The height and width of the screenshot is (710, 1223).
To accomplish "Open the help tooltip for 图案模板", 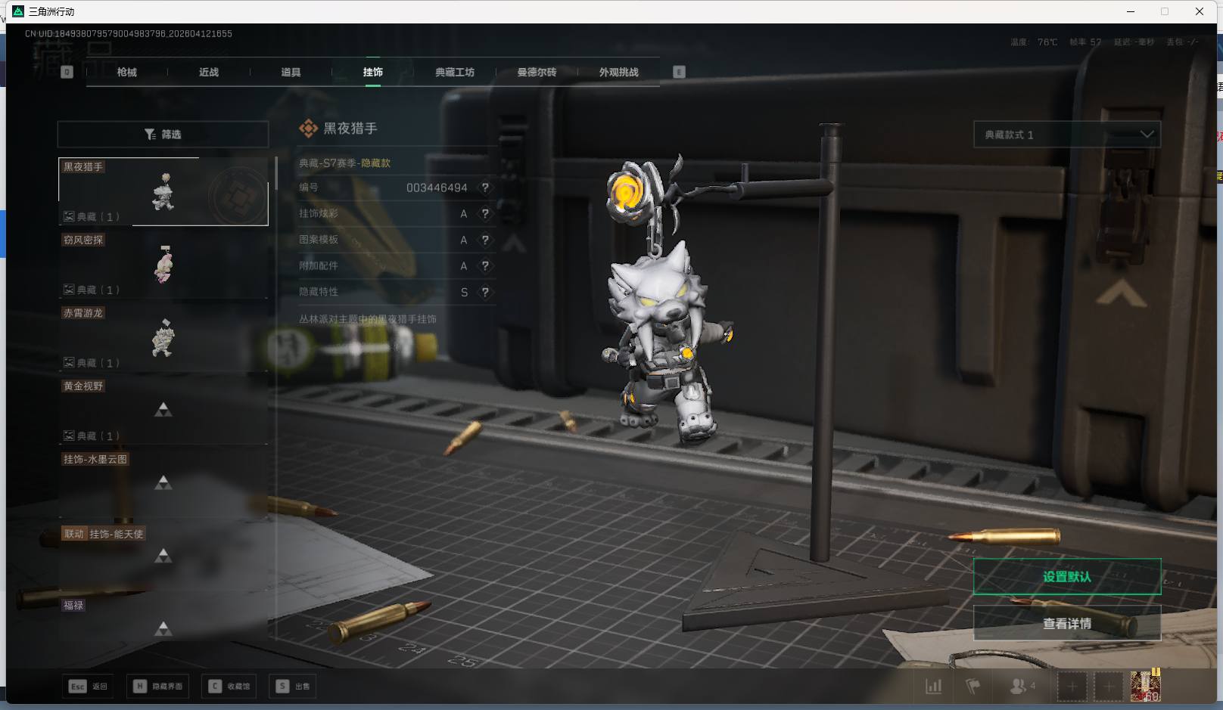I will pos(485,240).
